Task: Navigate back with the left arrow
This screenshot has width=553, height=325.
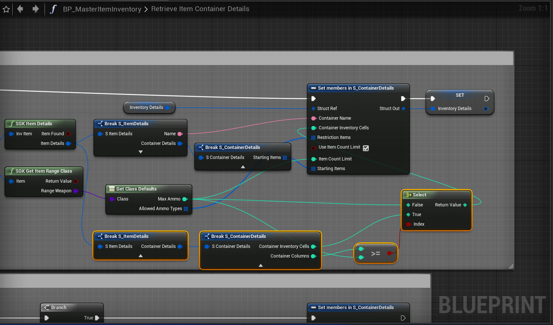Action: point(20,9)
